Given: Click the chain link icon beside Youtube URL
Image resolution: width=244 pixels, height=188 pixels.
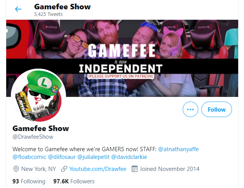Looking at the screenshot, I should click(x=64, y=169).
